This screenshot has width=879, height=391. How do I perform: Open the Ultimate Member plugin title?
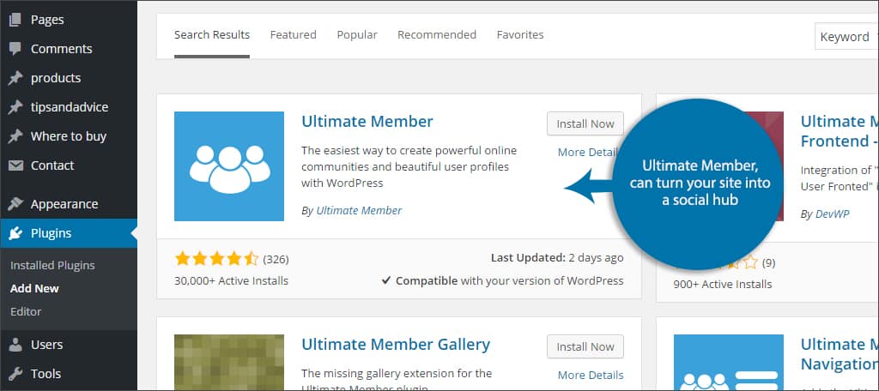click(367, 122)
